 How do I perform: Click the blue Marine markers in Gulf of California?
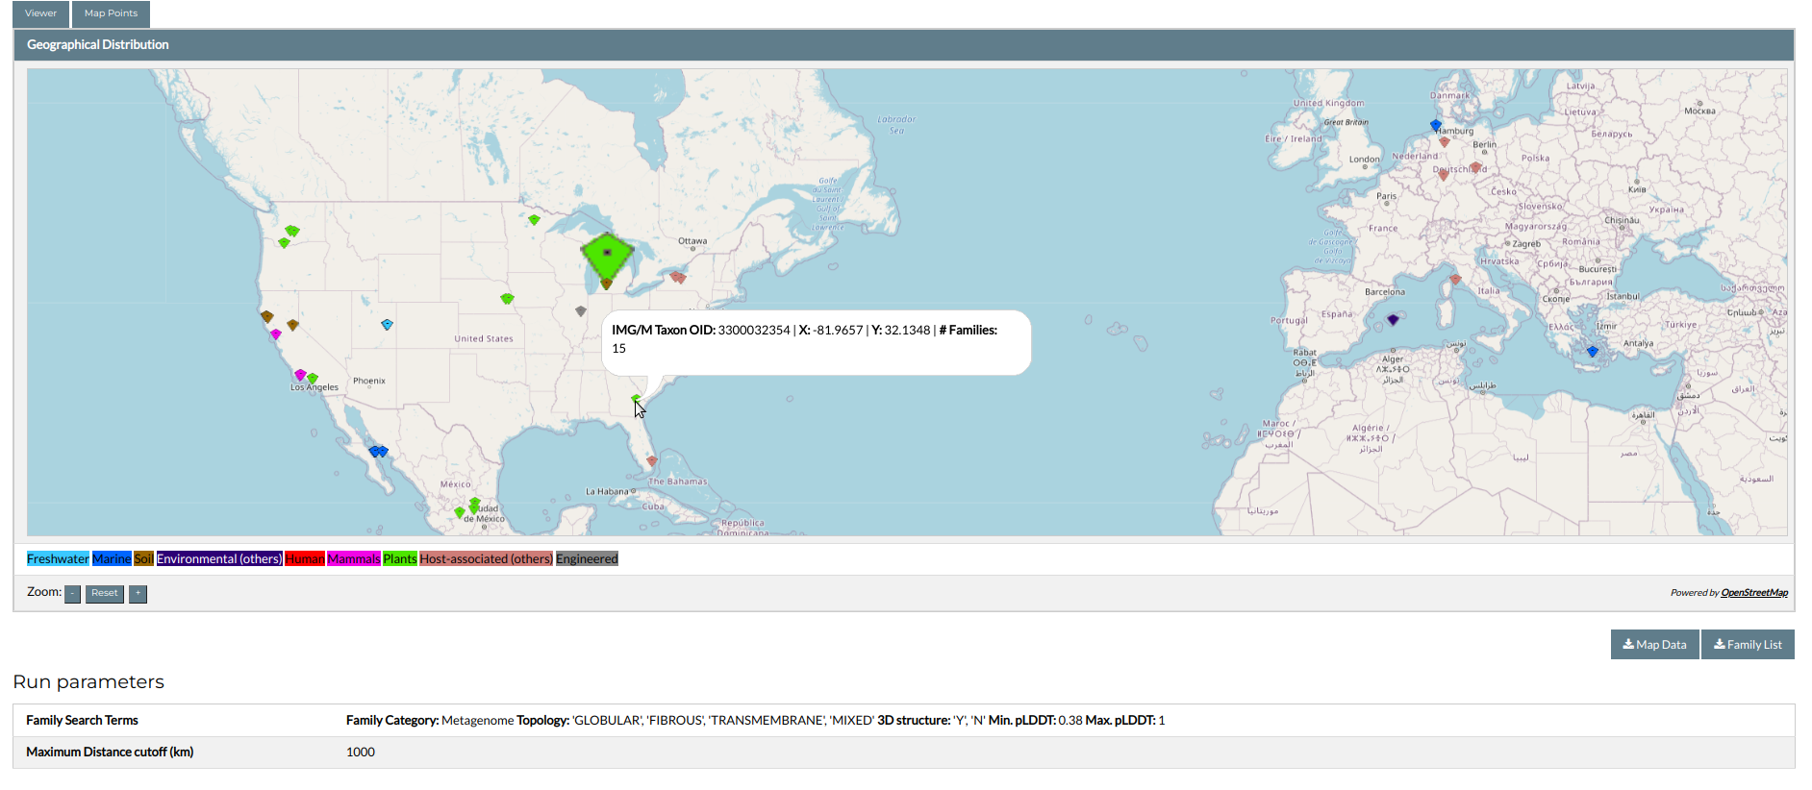pos(378,452)
